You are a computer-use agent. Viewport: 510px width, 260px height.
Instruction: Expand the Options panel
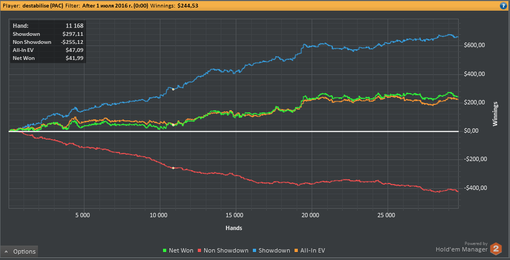click(20, 251)
